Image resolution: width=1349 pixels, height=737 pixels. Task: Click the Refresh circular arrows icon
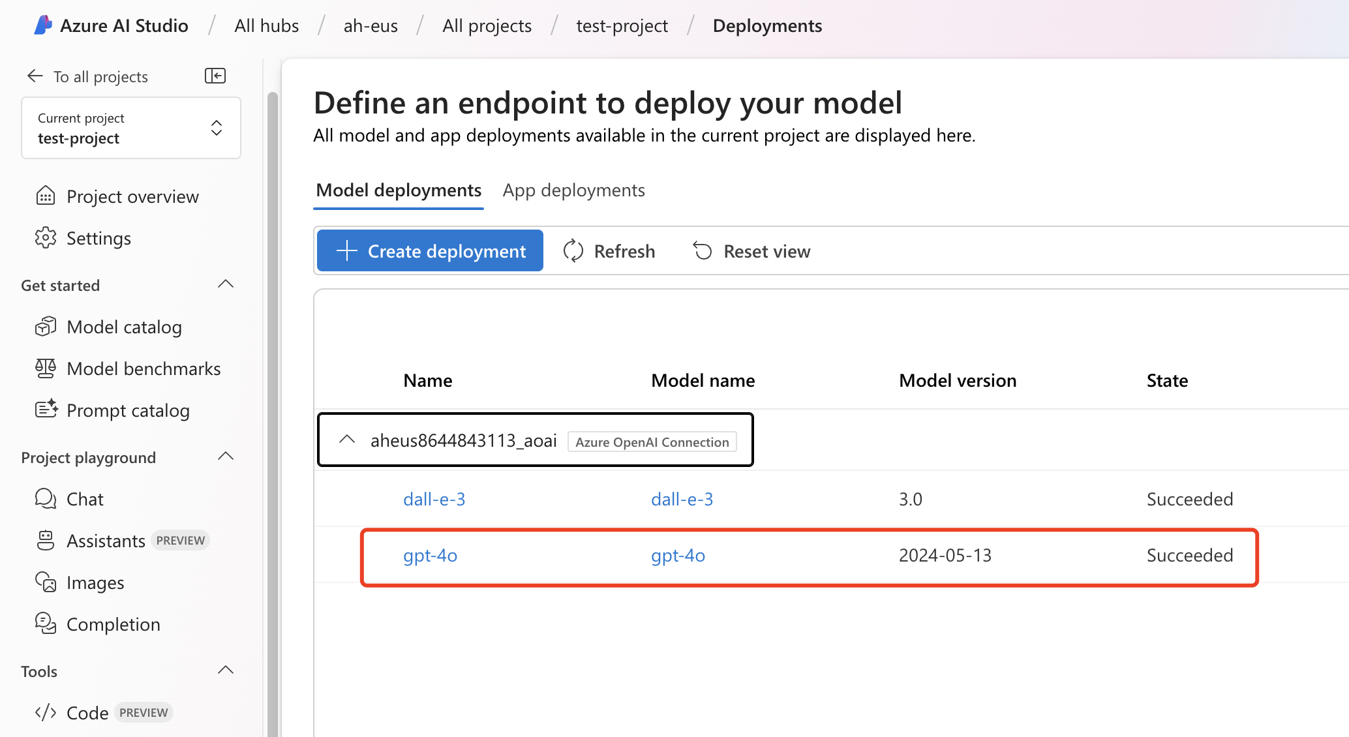pos(573,251)
